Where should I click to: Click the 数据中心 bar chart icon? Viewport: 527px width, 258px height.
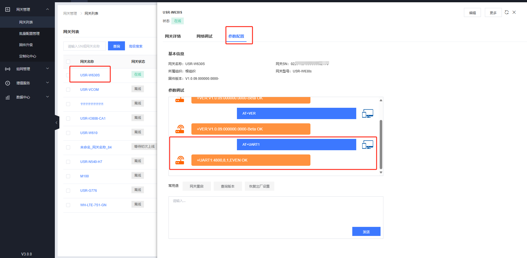8,97
